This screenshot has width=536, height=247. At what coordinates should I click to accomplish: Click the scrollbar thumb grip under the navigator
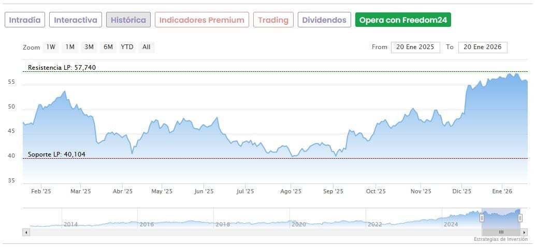pos(501,233)
